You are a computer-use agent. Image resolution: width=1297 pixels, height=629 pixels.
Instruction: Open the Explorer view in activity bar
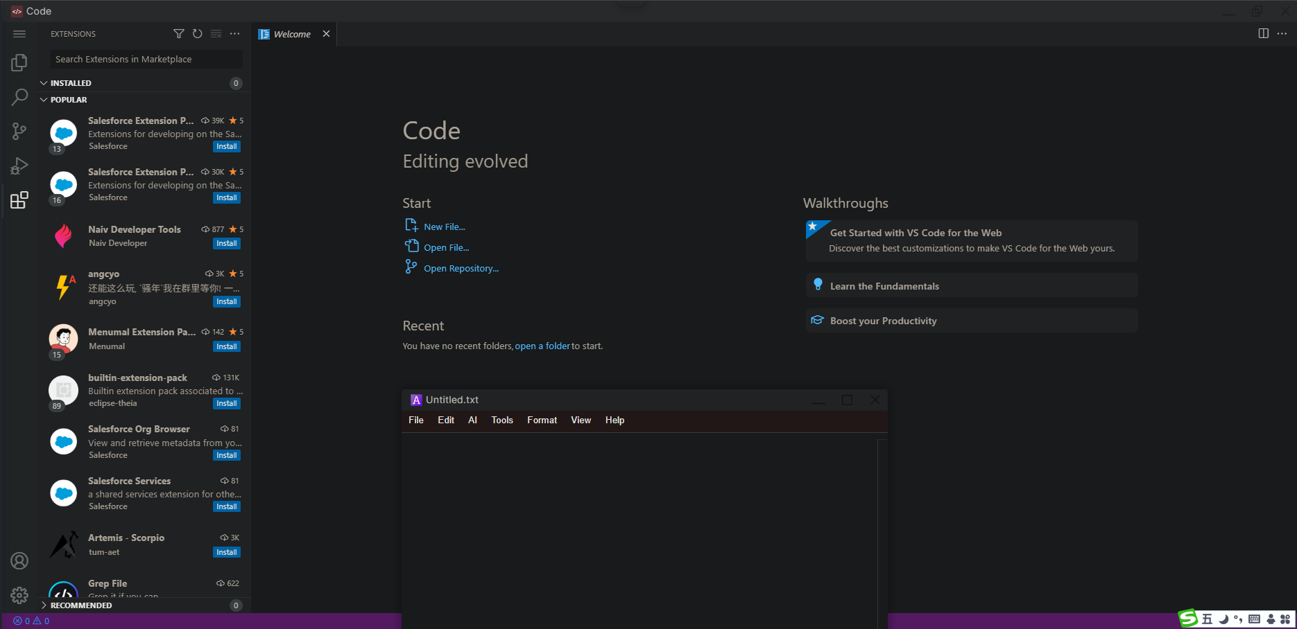tap(19, 63)
